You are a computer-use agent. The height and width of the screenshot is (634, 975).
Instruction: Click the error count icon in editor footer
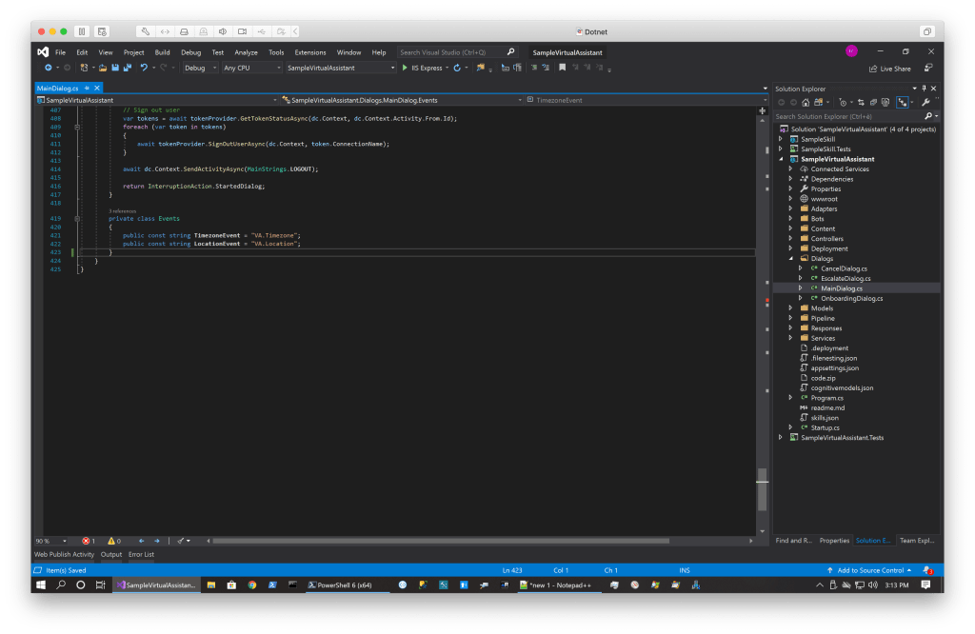[x=88, y=541]
